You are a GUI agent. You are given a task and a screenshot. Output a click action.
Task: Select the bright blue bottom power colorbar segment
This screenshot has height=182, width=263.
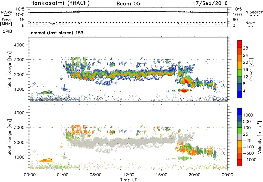coord(240,94)
